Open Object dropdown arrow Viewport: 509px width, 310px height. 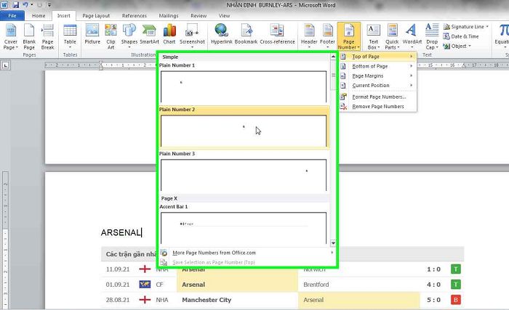click(x=470, y=46)
